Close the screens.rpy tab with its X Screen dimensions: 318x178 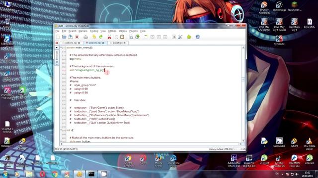point(103,43)
